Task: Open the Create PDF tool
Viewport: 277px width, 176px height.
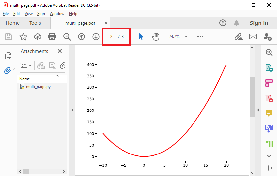Action: click(269, 98)
